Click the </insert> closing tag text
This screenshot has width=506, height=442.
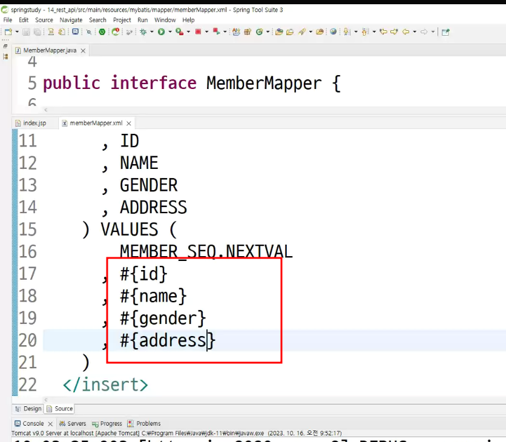pyautogui.click(x=105, y=384)
